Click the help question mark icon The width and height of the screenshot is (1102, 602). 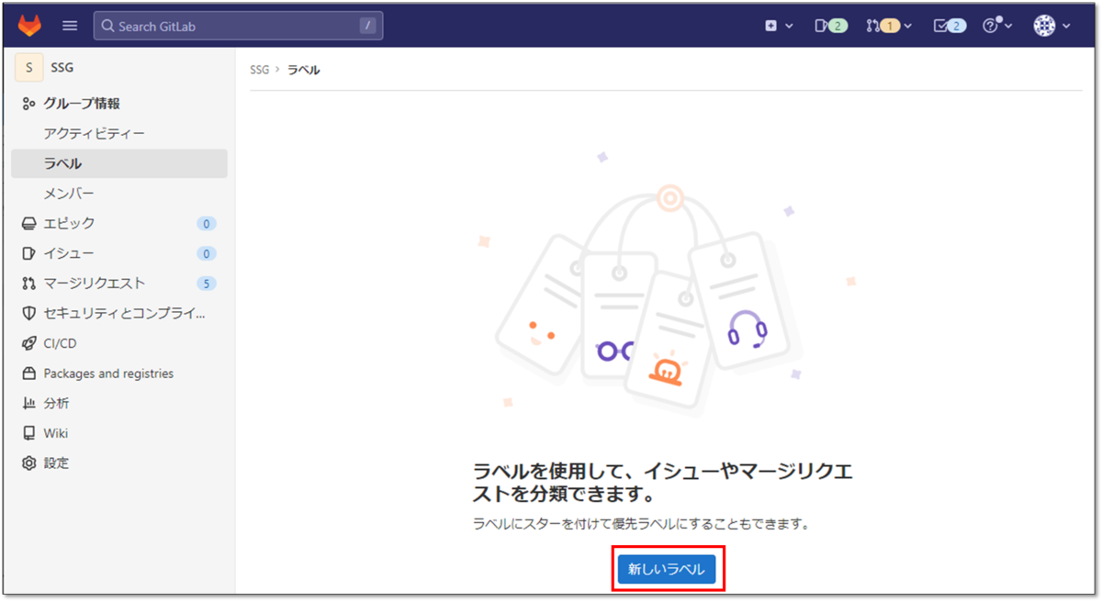tap(992, 25)
